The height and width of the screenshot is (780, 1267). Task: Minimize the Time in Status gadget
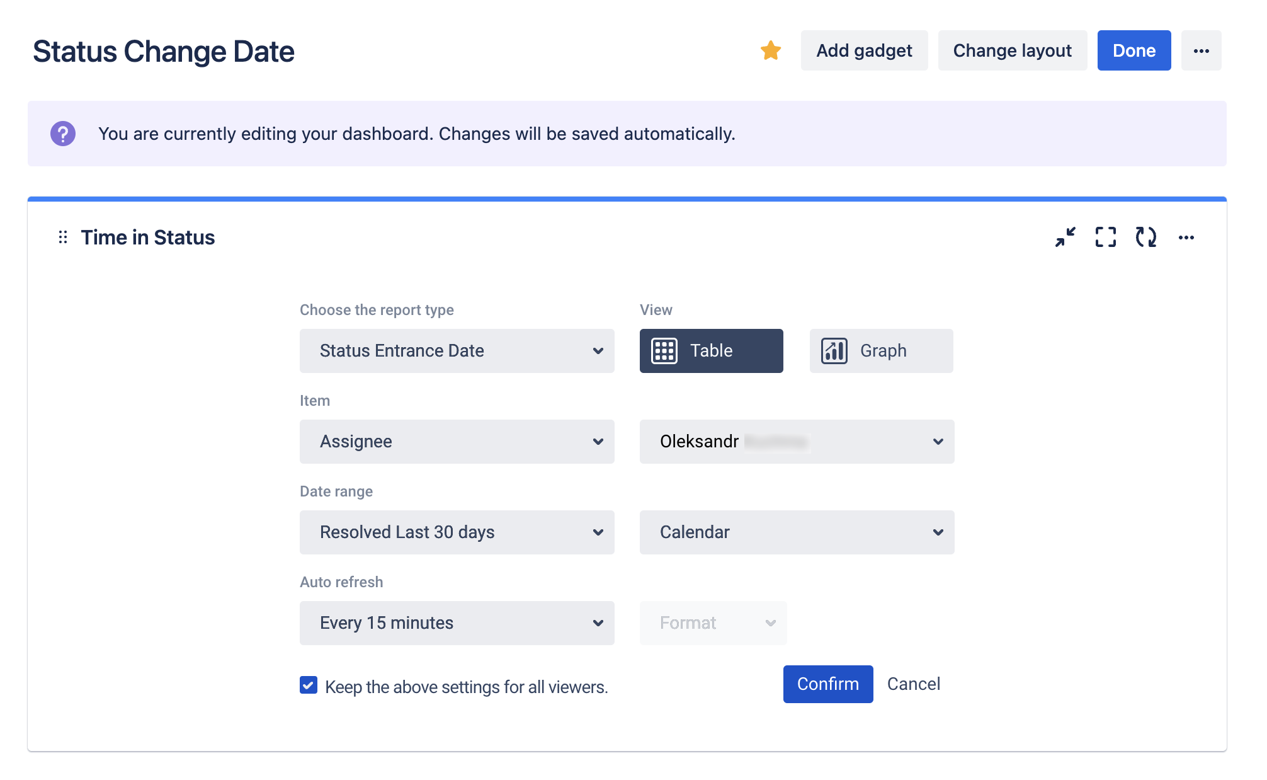click(x=1065, y=238)
